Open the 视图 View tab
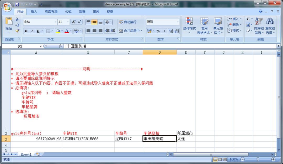 pyautogui.click(x=110, y=12)
